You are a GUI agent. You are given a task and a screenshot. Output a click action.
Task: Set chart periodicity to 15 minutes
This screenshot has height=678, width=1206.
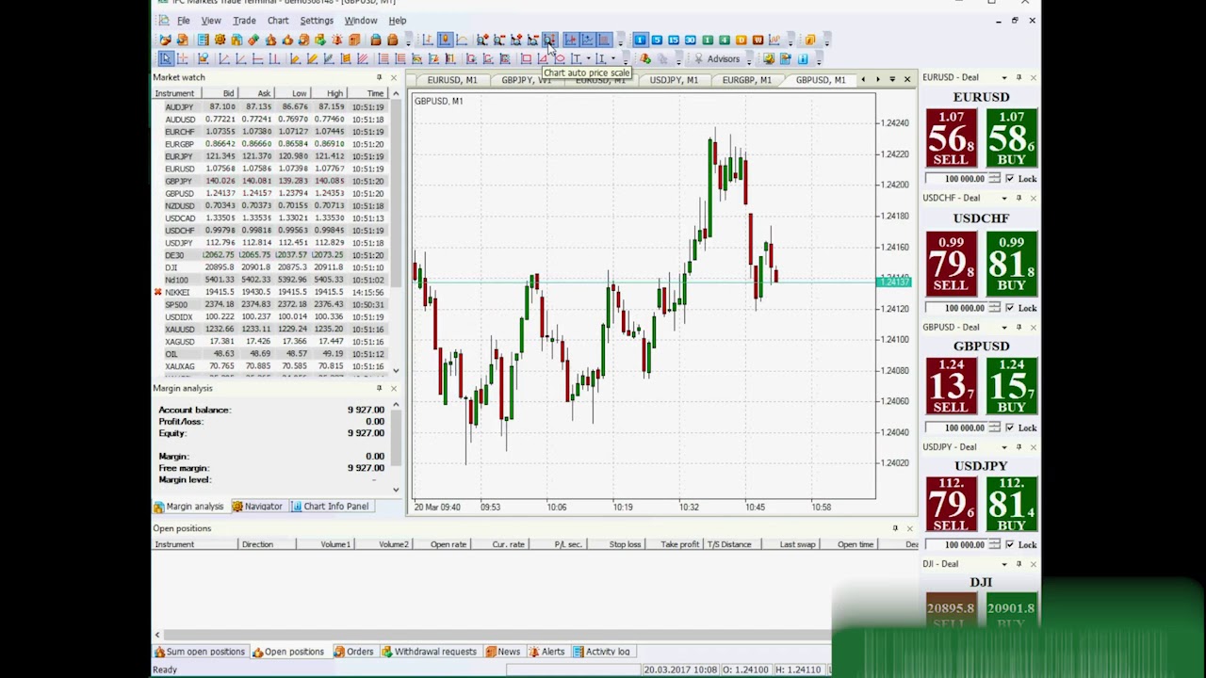(674, 40)
